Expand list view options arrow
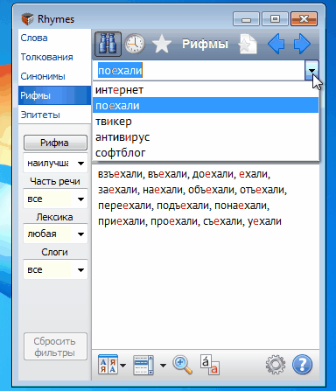The height and width of the screenshot is (391, 336). [x=163, y=365]
